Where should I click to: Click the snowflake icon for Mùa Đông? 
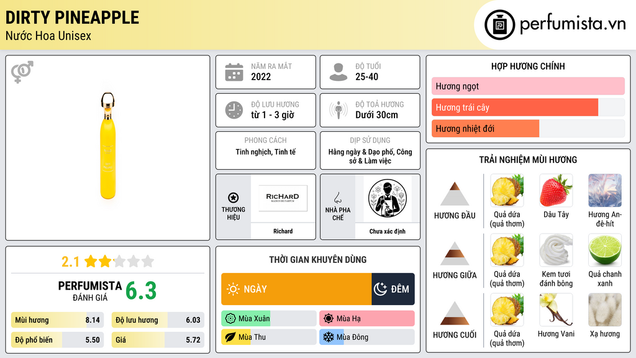click(329, 337)
